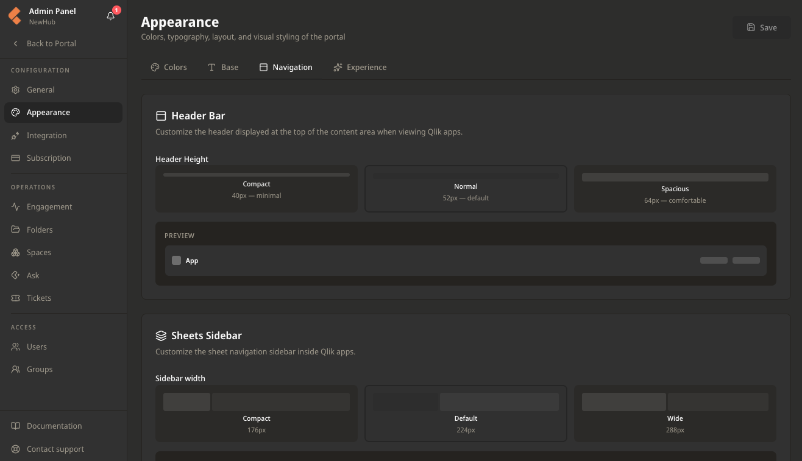Click App square icon in header preview
The image size is (802, 461).
(x=177, y=261)
